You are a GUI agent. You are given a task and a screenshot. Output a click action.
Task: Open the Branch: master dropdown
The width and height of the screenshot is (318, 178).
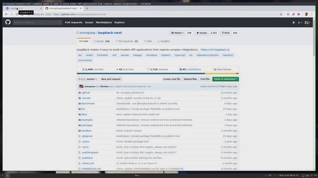point(87,79)
